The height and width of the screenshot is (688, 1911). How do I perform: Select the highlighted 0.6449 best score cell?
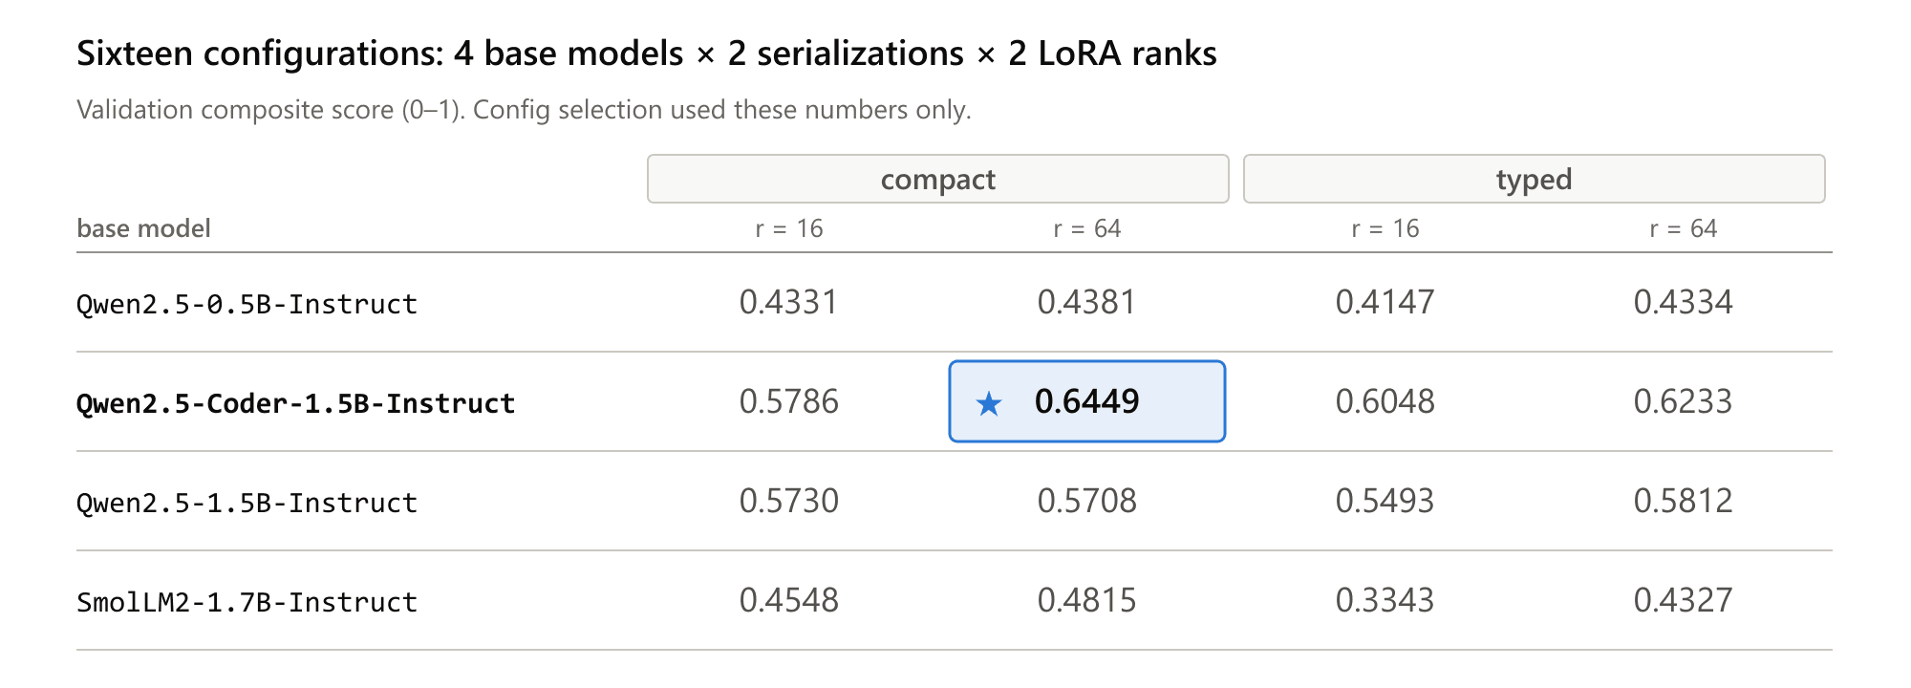[1087, 401]
